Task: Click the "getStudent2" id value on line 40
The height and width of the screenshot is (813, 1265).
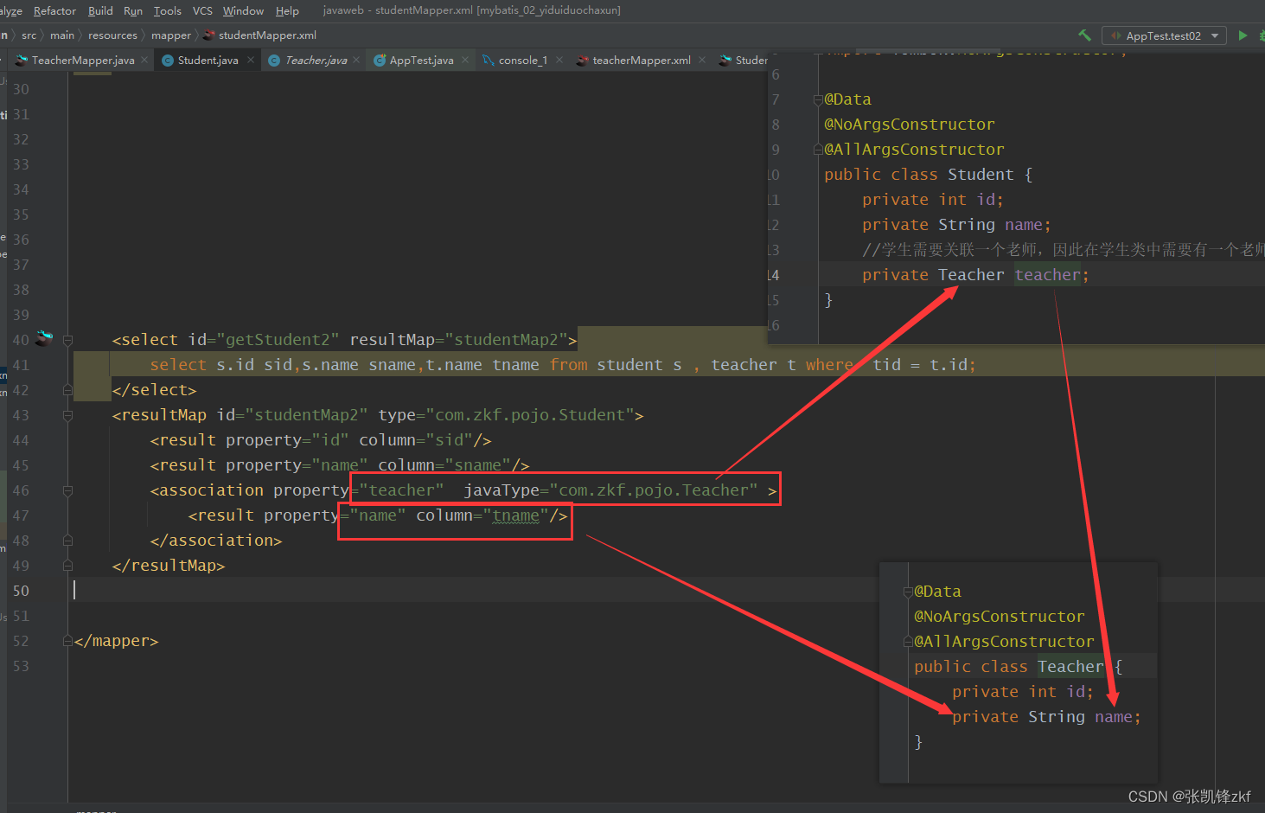Action: pos(278,340)
